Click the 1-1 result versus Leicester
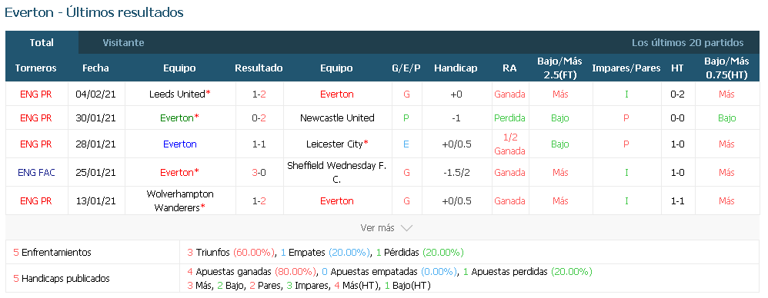 pos(259,144)
